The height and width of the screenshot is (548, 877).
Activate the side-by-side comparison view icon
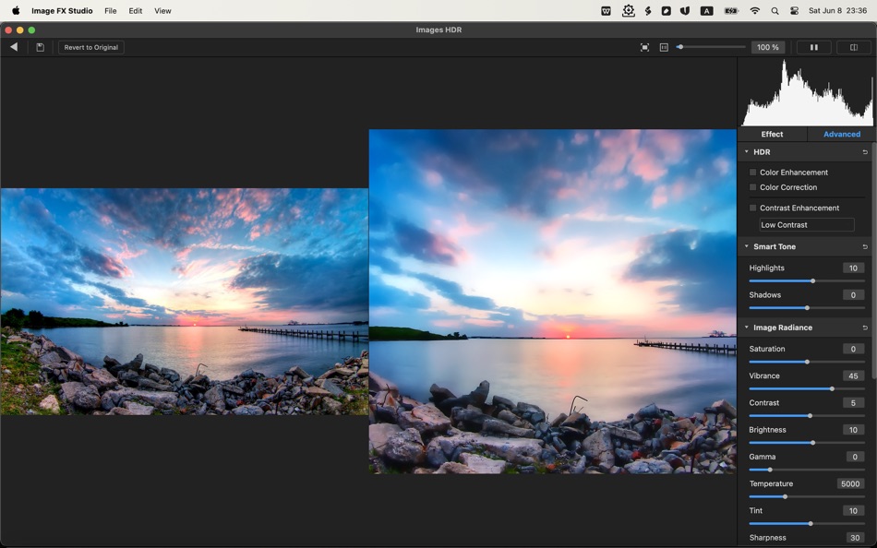[813, 47]
